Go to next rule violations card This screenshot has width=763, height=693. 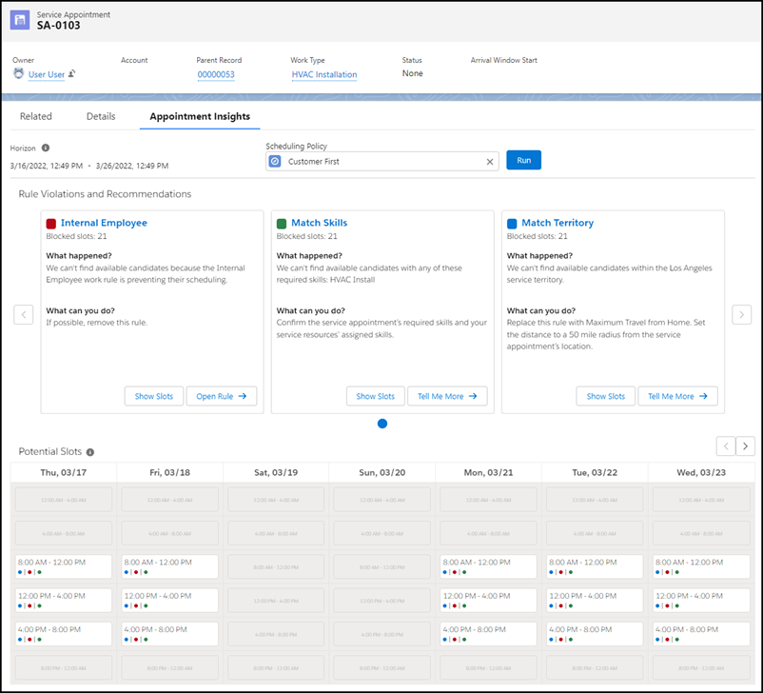tap(741, 314)
